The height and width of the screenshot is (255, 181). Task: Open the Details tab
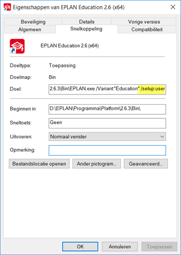click(x=87, y=22)
